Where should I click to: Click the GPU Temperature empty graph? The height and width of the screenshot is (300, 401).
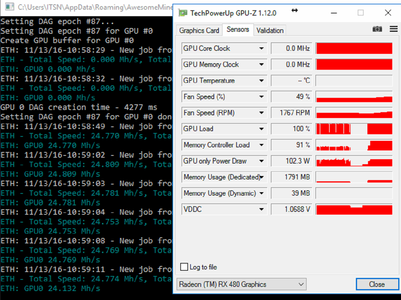click(354, 81)
